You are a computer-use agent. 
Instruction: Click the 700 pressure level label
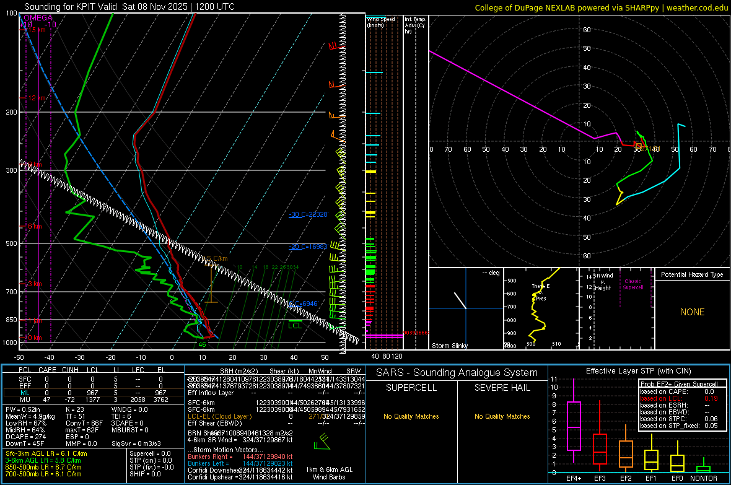pos(12,292)
